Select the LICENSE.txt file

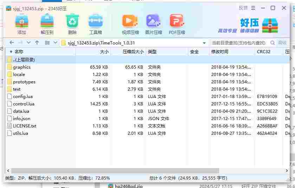pos(148,126)
